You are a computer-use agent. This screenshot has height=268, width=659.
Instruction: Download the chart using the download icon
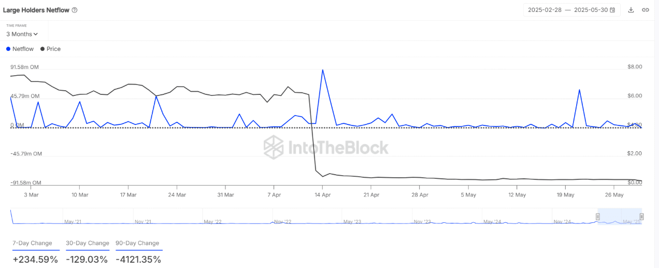tap(631, 10)
